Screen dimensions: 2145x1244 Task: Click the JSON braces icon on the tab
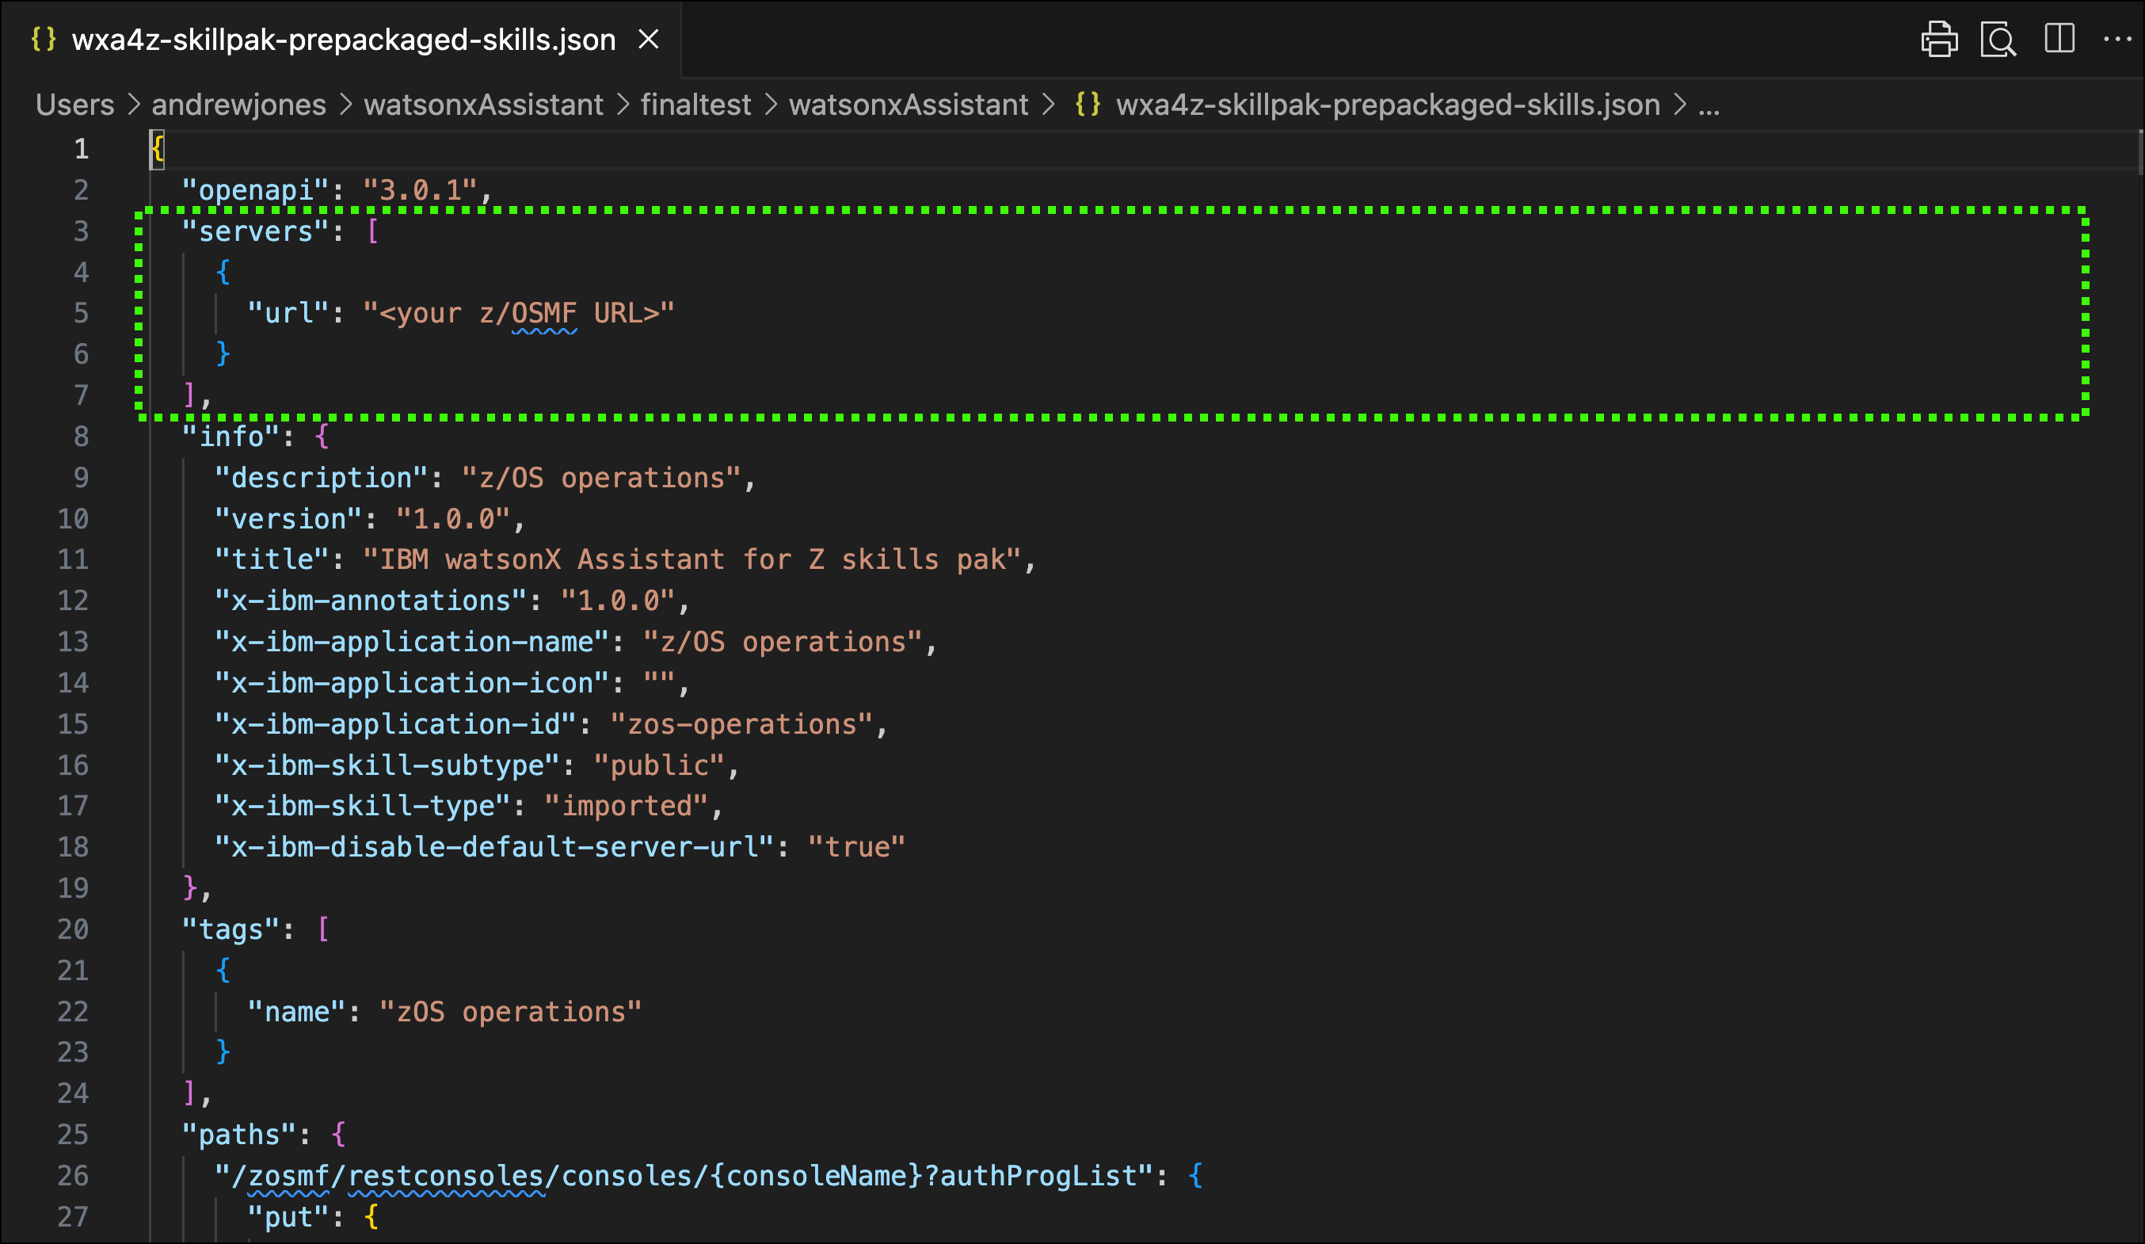coord(44,39)
